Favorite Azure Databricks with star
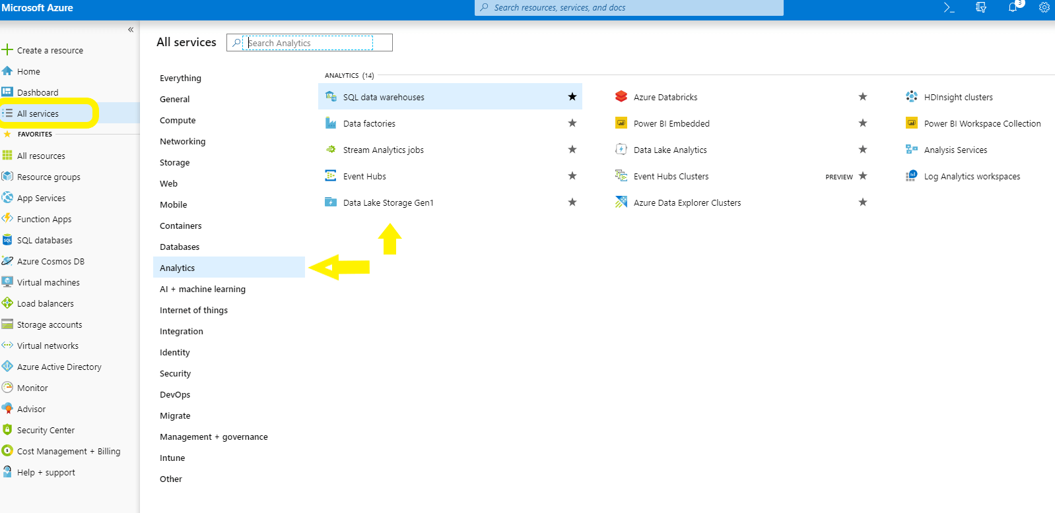The width and height of the screenshot is (1055, 513). pyautogui.click(x=863, y=97)
